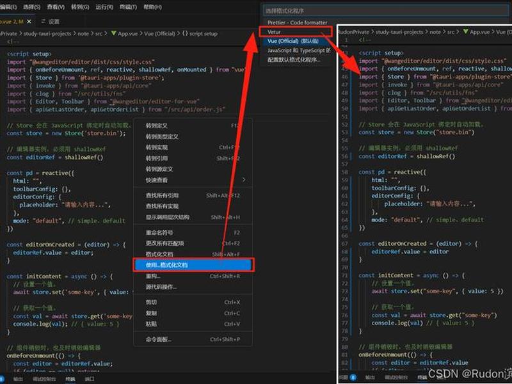Select 剪切 in the context menu
The image size is (512, 384).
[193, 302]
